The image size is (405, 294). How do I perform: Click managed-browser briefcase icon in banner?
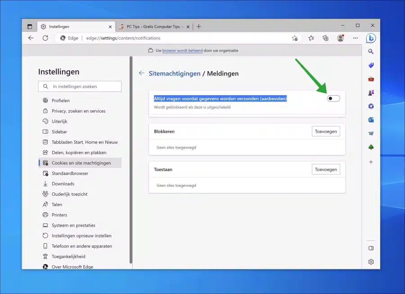click(x=151, y=51)
